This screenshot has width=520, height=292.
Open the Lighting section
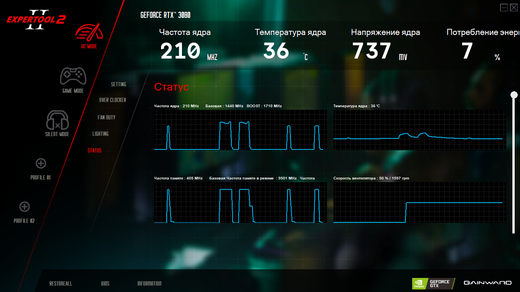[x=100, y=134]
